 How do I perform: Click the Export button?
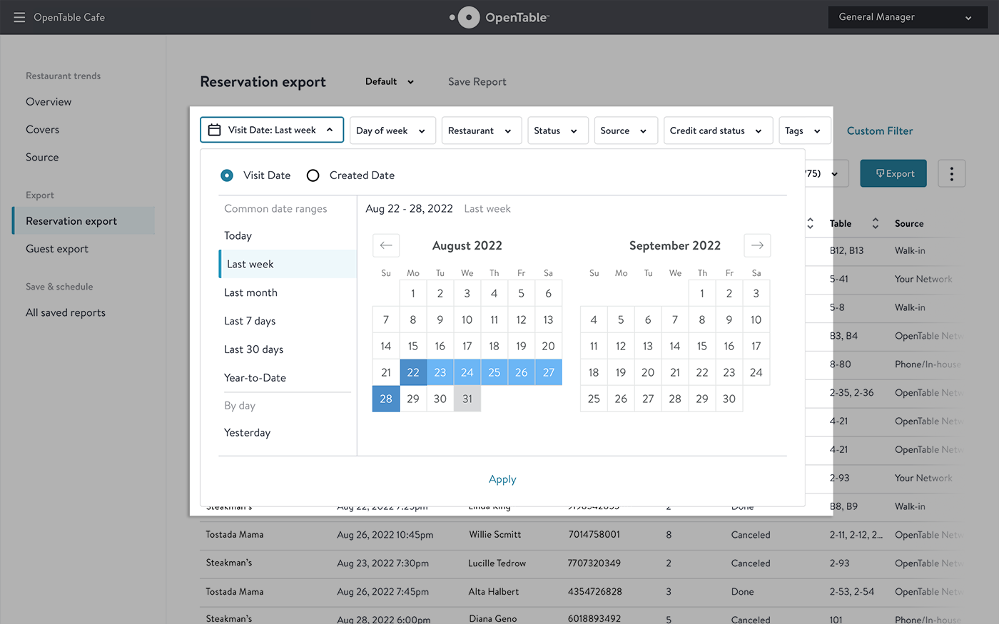(x=893, y=173)
